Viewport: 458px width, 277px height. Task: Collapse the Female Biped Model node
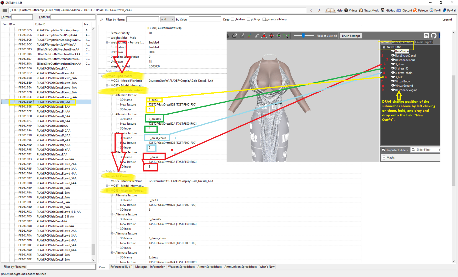pos(102,76)
